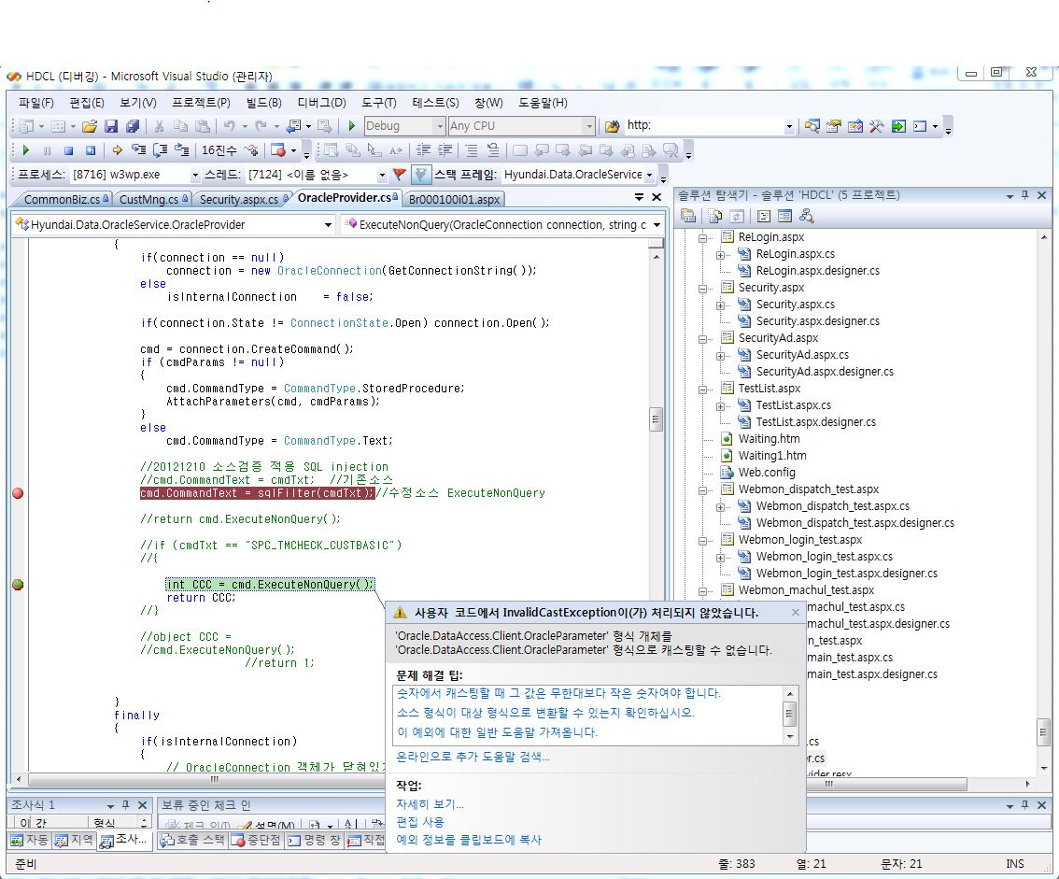This screenshot has height=879, width=1059.
Task: Show next statement yellow arrow icon
Action: (x=117, y=150)
